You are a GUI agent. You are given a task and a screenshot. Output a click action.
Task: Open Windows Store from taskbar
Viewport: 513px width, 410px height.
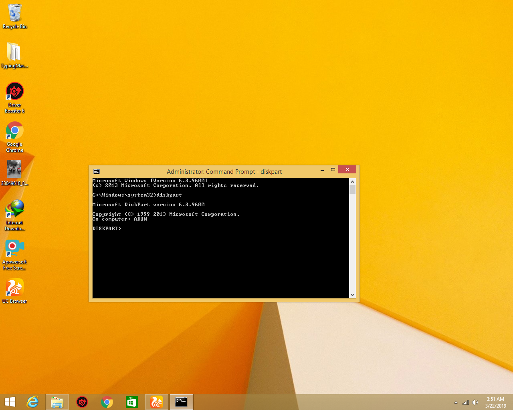pos(132,402)
